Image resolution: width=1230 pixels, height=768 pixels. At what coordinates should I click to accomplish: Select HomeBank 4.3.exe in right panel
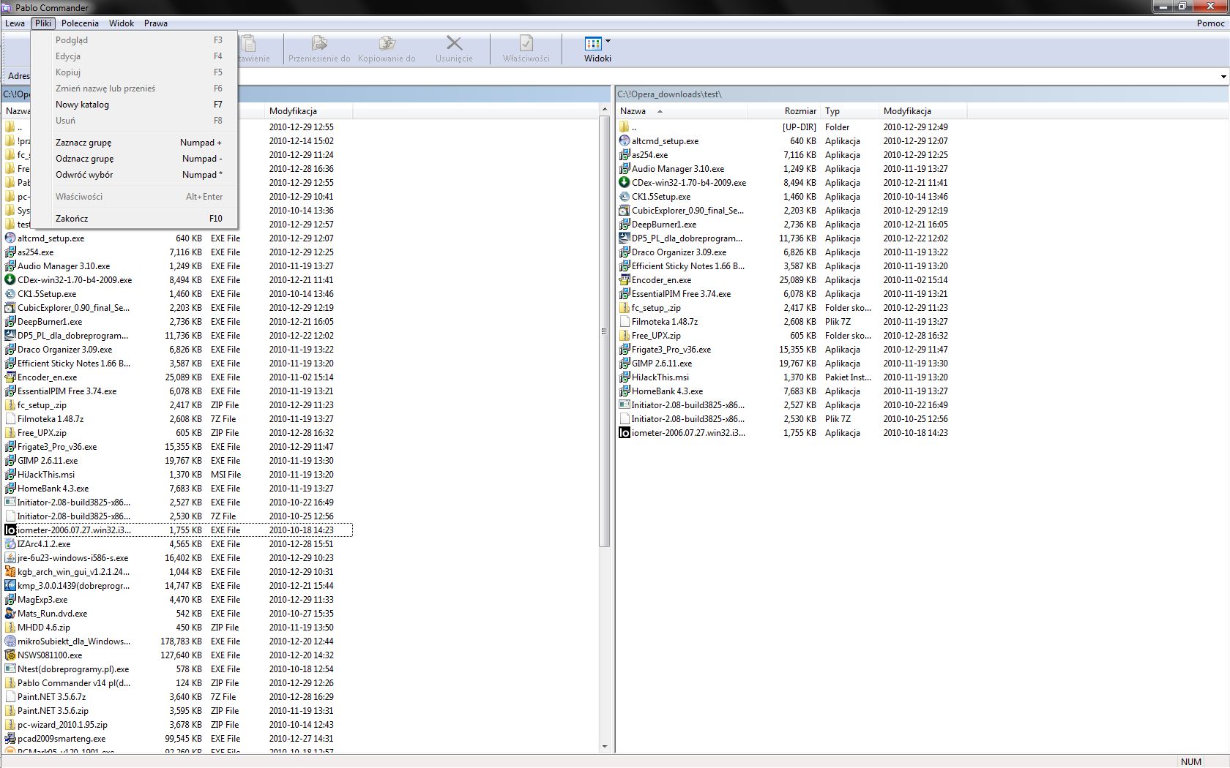667,391
